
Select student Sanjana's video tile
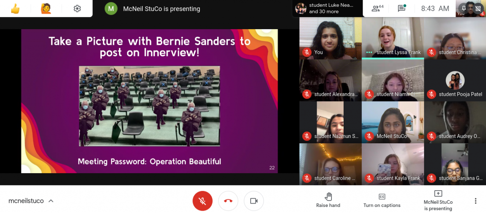455,164
